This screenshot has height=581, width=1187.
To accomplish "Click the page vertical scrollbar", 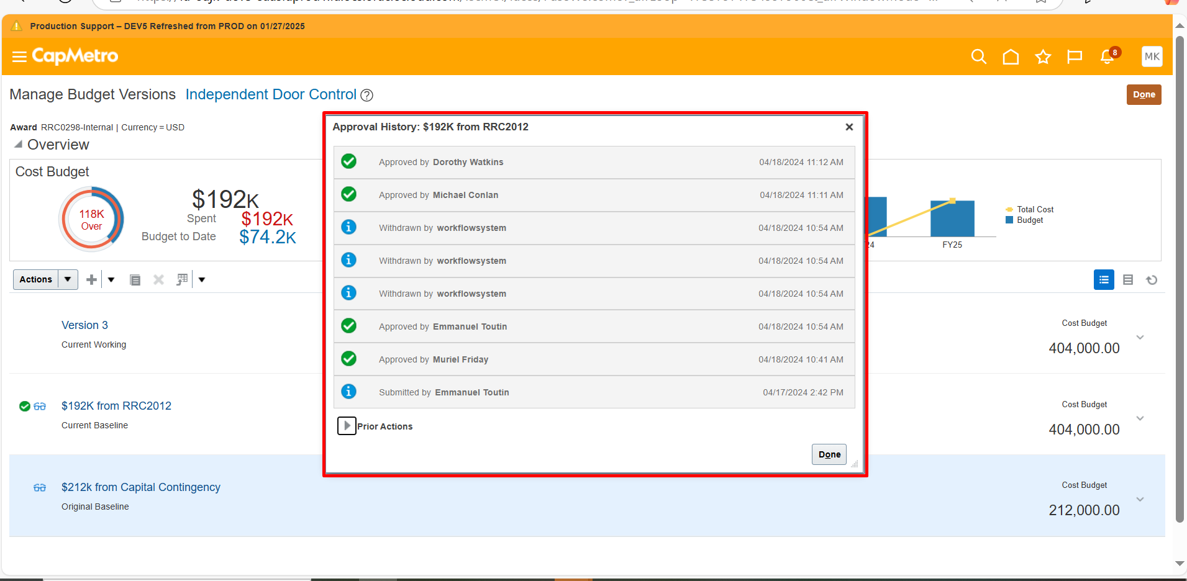I will click(1180, 279).
